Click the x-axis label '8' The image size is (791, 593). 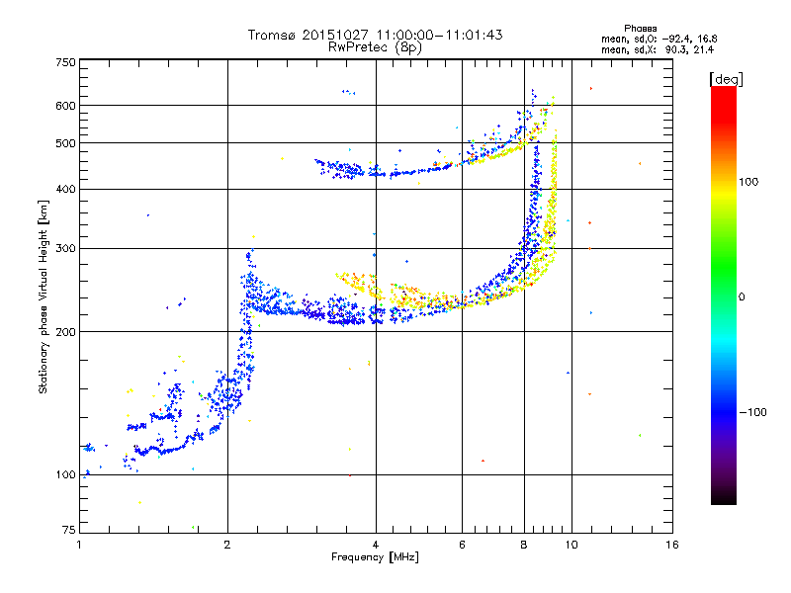[524, 545]
